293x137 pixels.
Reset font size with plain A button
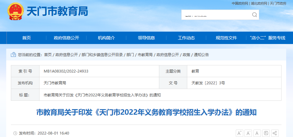pyautogui.click(x=257, y=133)
